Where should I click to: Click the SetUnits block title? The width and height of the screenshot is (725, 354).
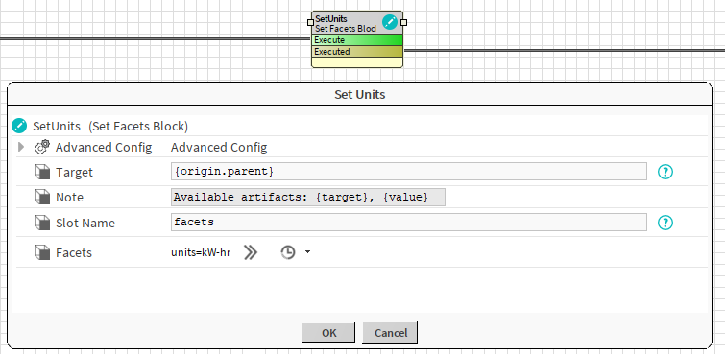pyautogui.click(x=331, y=19)
